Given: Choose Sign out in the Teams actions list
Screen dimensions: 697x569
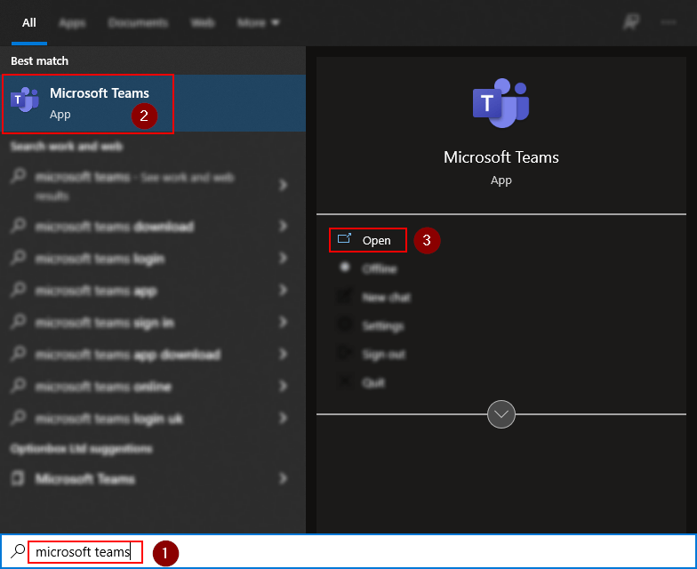Looking at the screenshot, I should [384, 354].
